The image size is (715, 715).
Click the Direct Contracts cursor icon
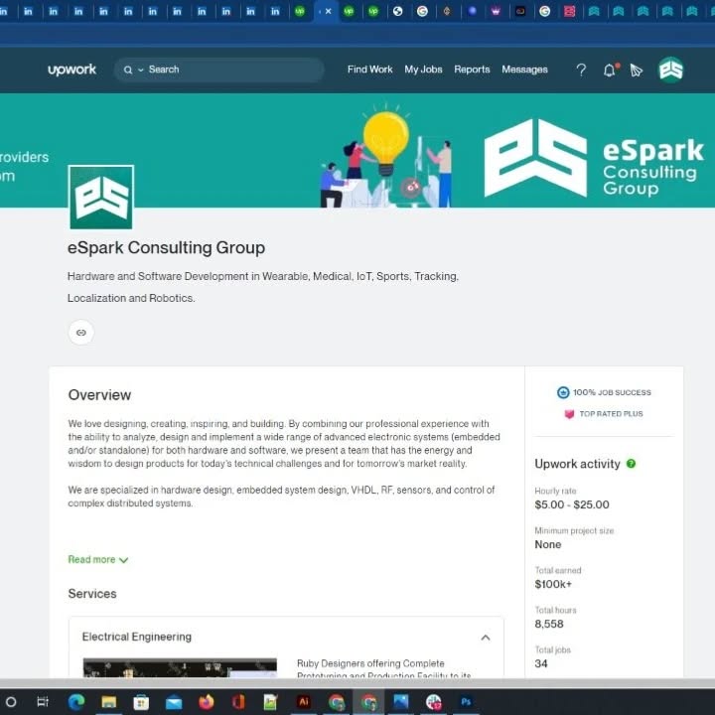coord(637,70)
